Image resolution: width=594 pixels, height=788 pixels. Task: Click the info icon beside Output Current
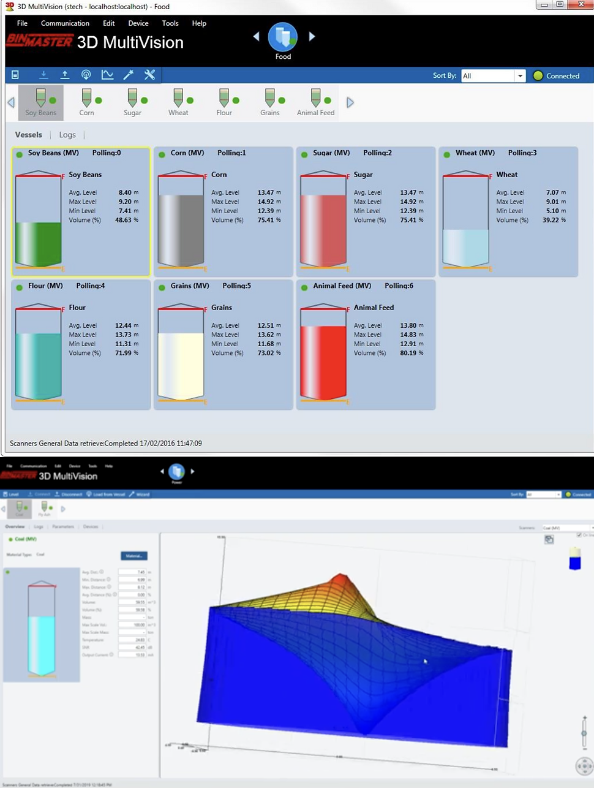pyautogui.click(x=113, y=655)
